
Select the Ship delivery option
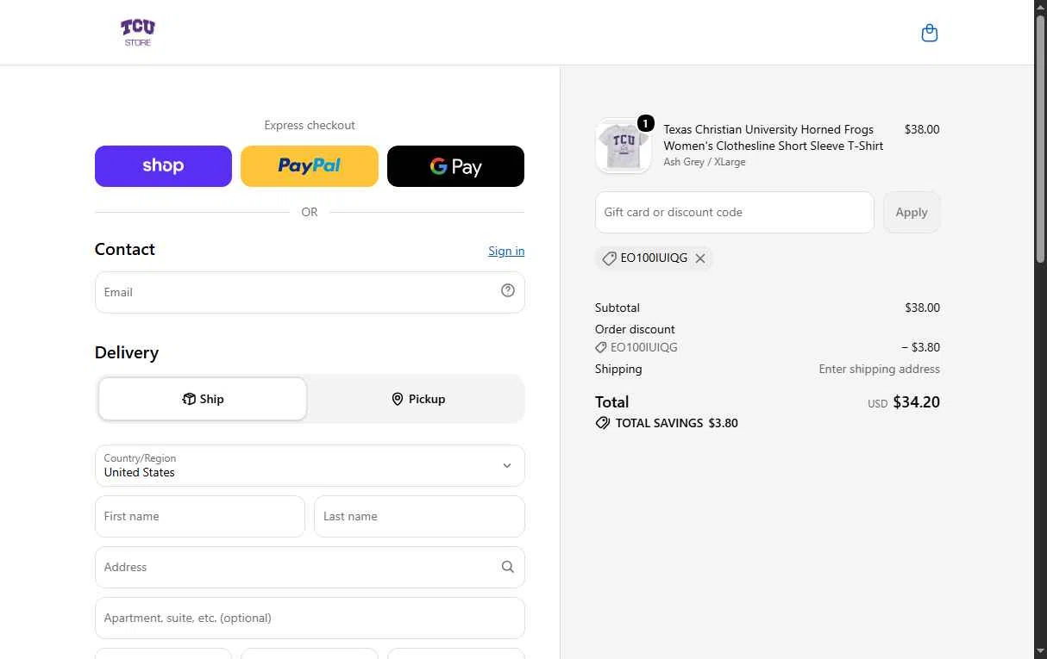[203, 399]
